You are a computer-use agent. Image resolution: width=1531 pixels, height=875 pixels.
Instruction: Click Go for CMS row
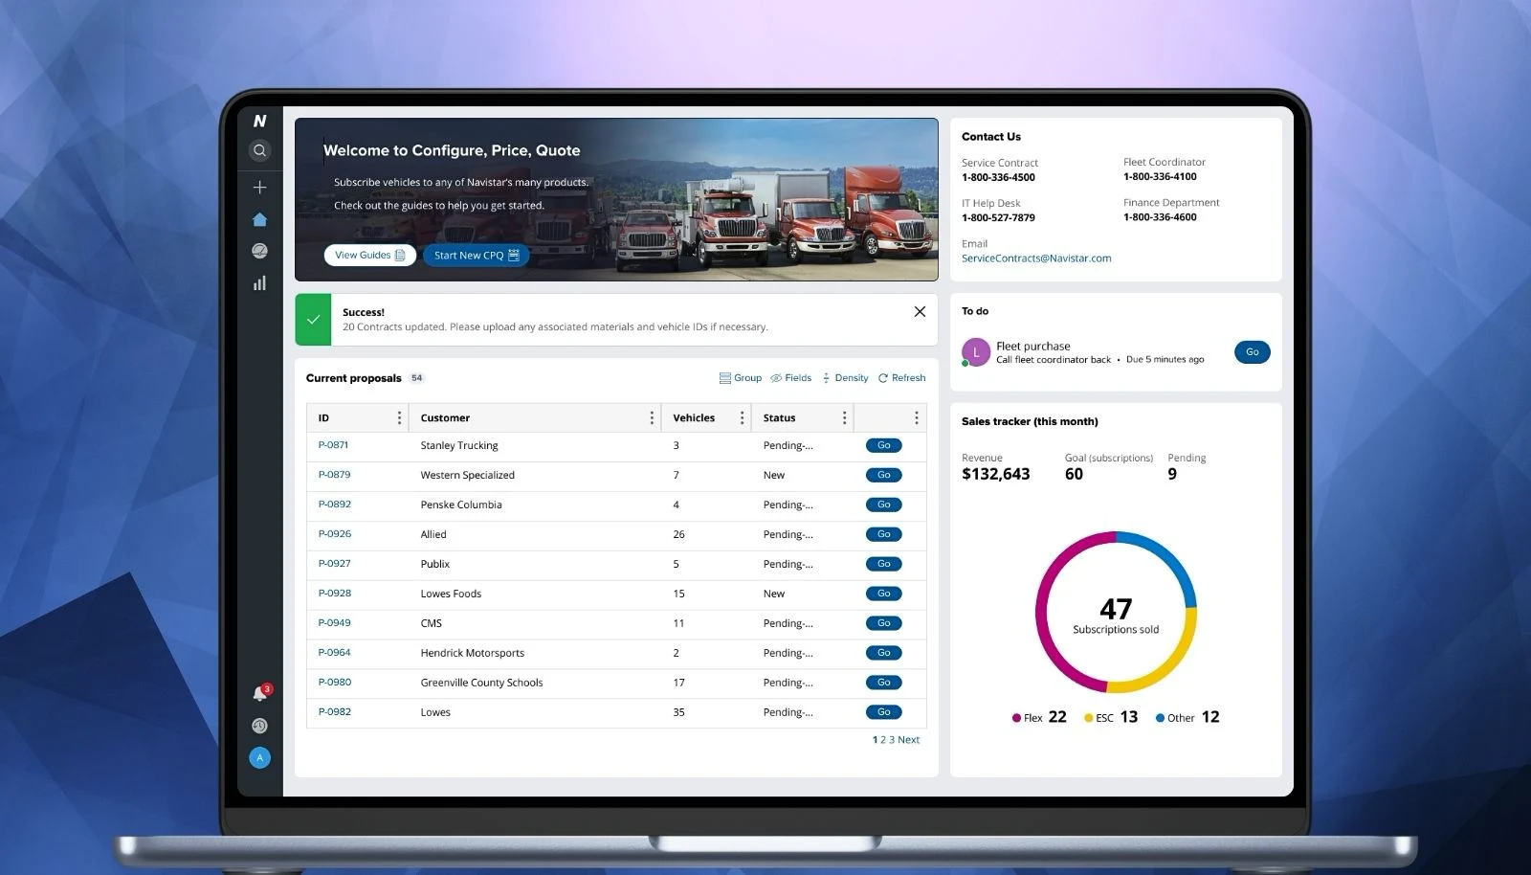pyautogui.click(x=883, y=623)
